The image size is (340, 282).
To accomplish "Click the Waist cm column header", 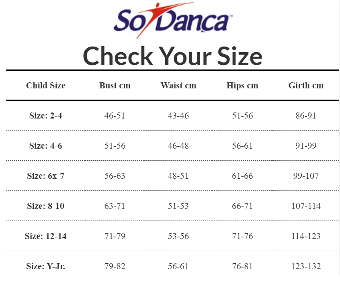I will click(178, 86).
